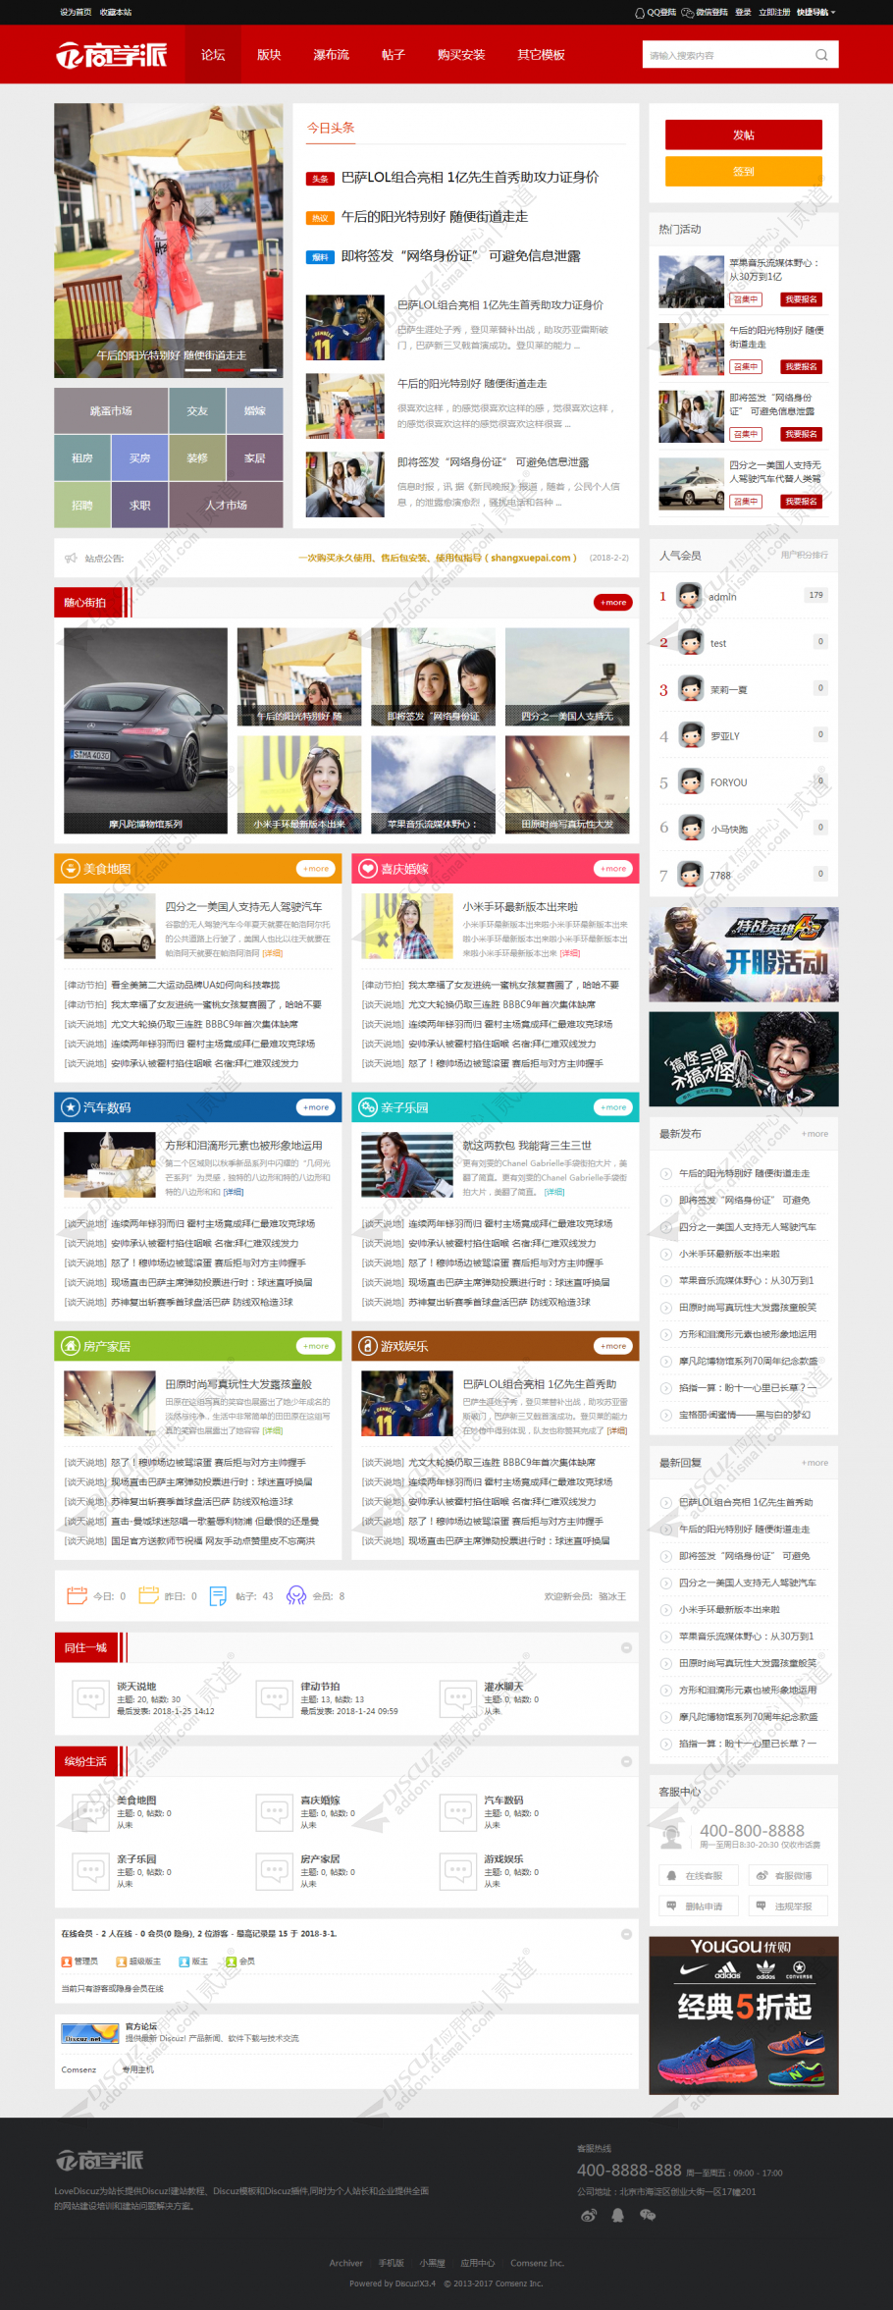Open headline 即将签发"网络身份证" 可避免信息泄露
Screen dimensions: 893x2310
click(x=460, y=256)
